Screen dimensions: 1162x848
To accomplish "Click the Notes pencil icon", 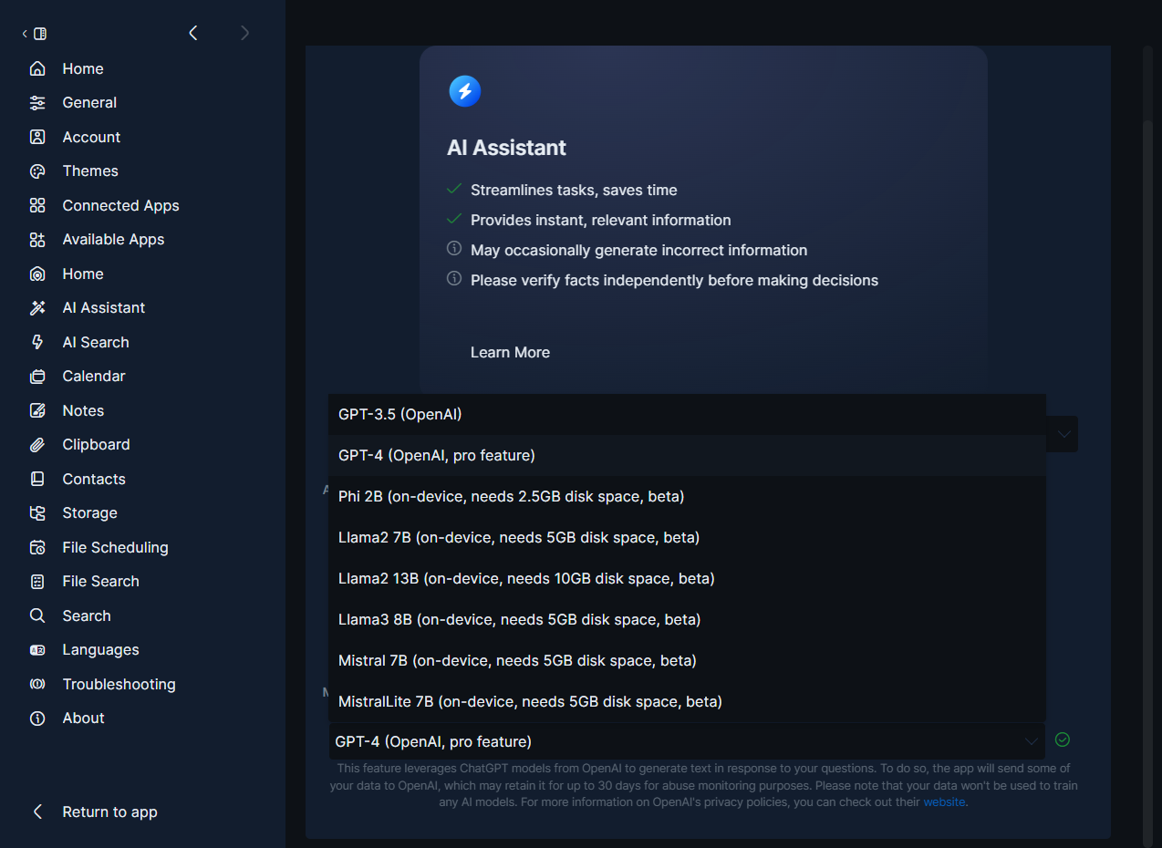I will click(x=36, y=410).
